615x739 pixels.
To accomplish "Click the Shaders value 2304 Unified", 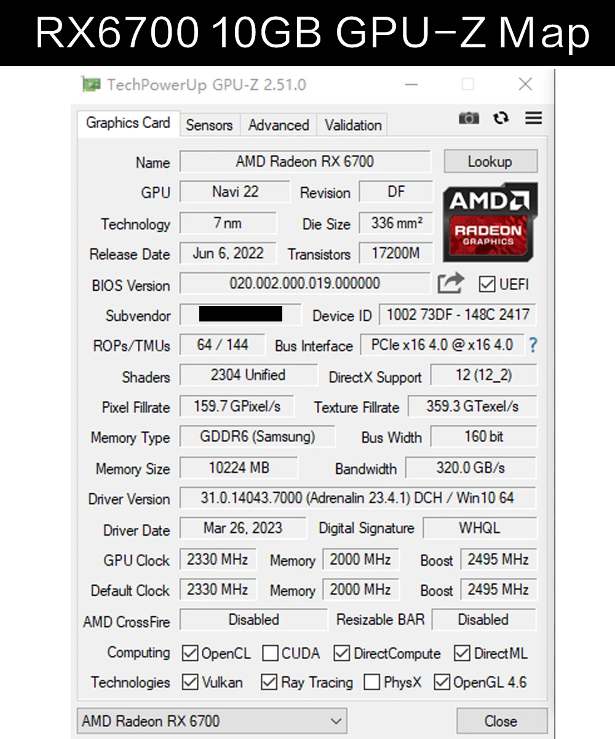I will click(x=248, y=375).
